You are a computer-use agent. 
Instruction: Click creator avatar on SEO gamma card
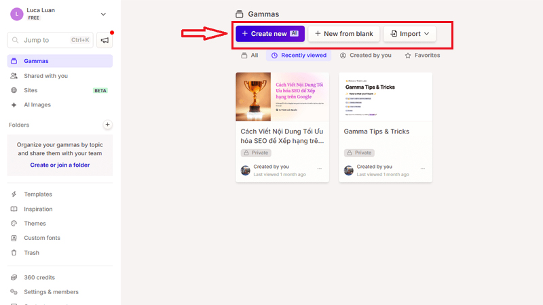(x=246, y=171)
